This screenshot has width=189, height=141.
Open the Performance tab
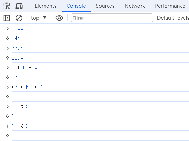click(x=170, y=6)
